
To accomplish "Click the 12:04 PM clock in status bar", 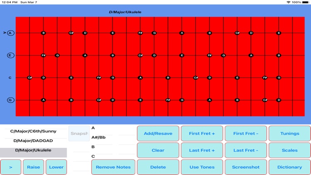I will (x=10, y=2).
